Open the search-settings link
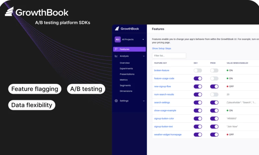The height and width of the screenshot is (155, 259). [162, 102]
